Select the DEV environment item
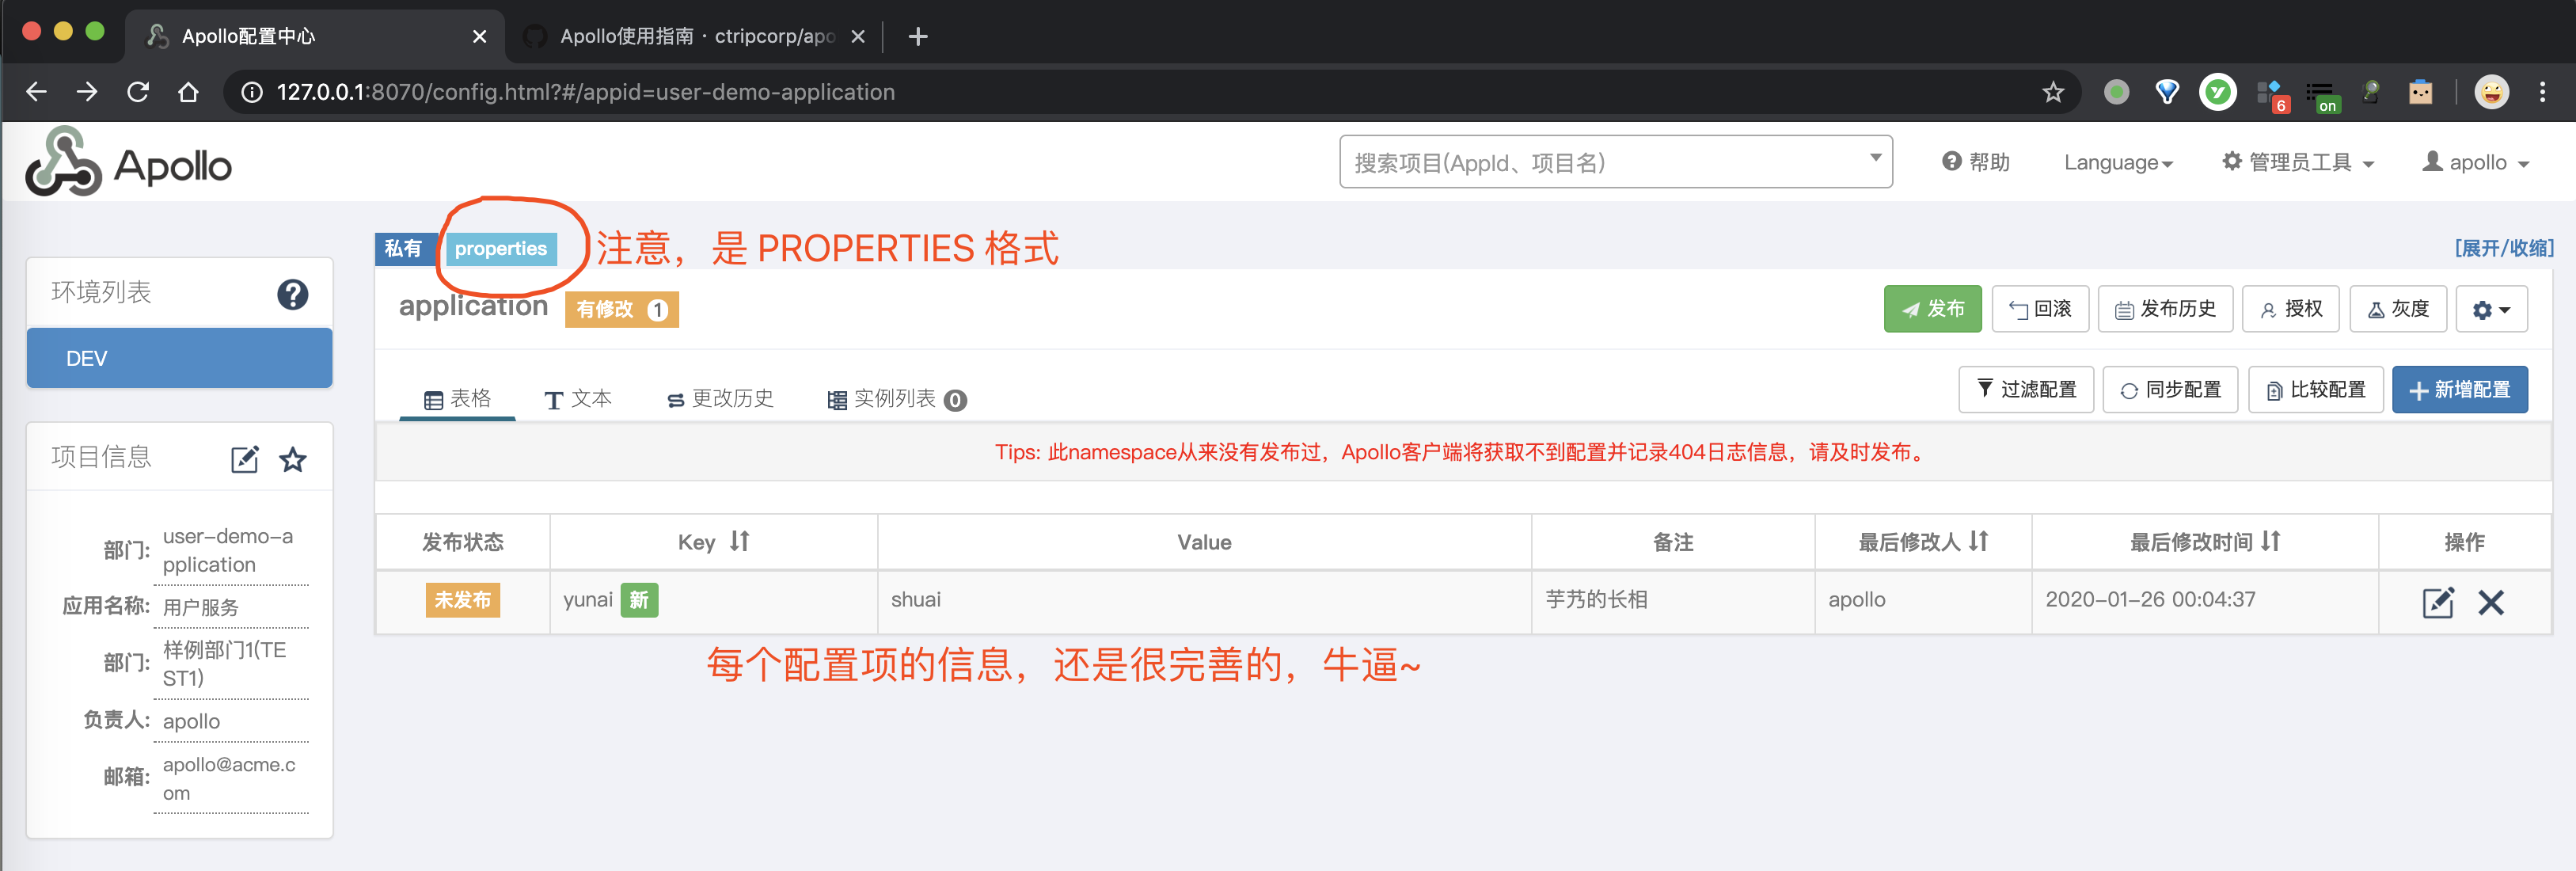 pos(179,358)
